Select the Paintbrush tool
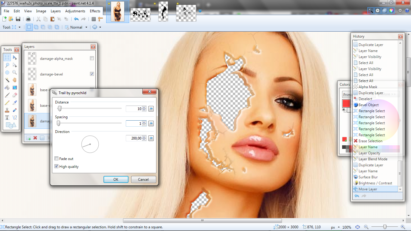The width and height of the screenshot is (411, 231). tap(7, 95)
